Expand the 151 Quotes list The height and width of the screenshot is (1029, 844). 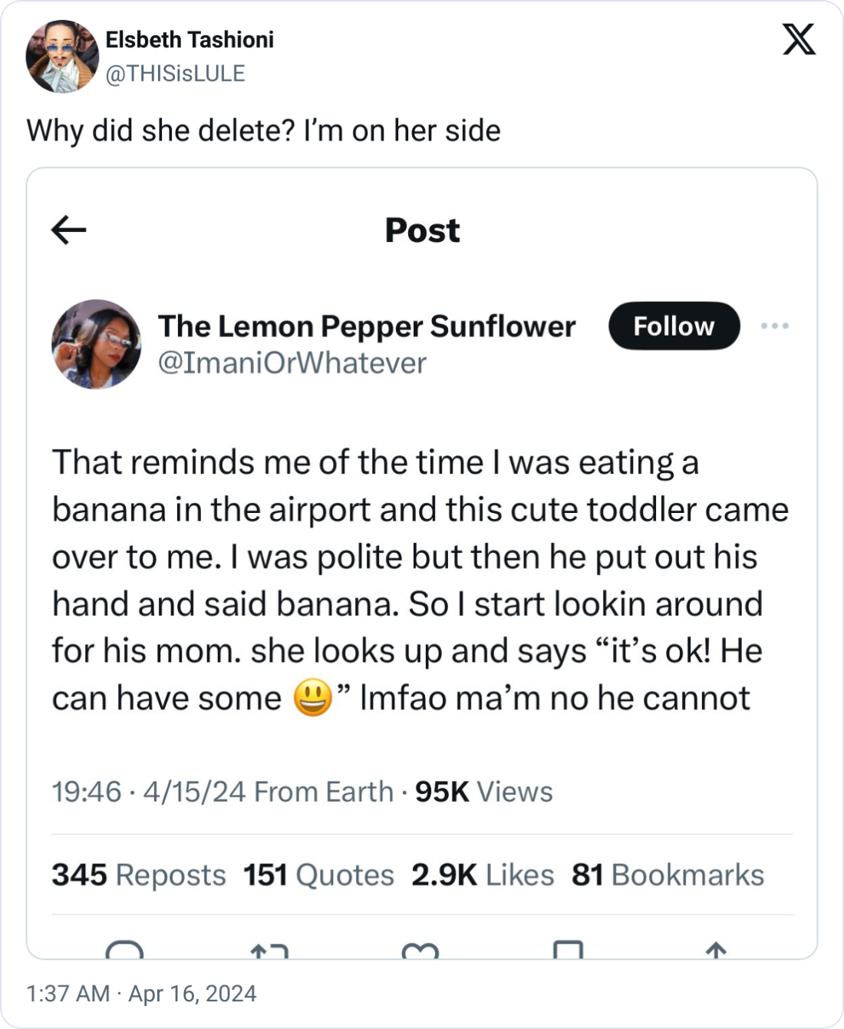[318, 873]
